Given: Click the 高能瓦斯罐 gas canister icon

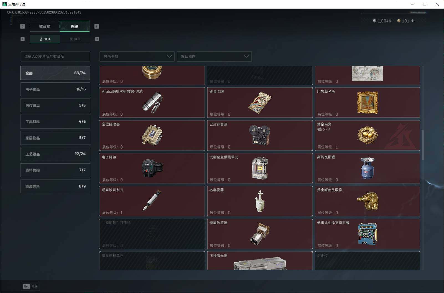Looking at the screenshot, I should point(368,168).
